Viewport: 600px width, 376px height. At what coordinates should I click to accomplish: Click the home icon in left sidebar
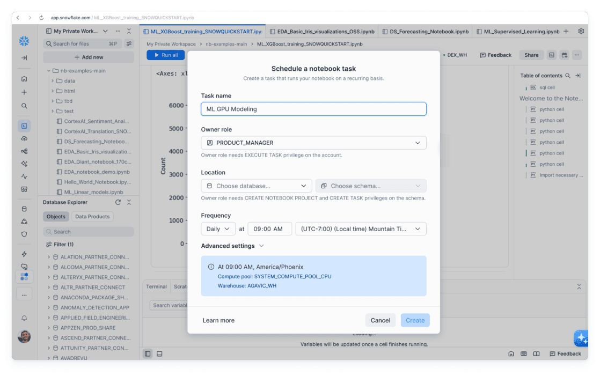coord(24,79)
